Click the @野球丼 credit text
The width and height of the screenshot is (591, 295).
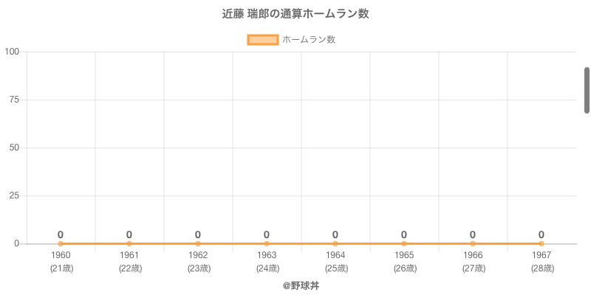[295, 285]
